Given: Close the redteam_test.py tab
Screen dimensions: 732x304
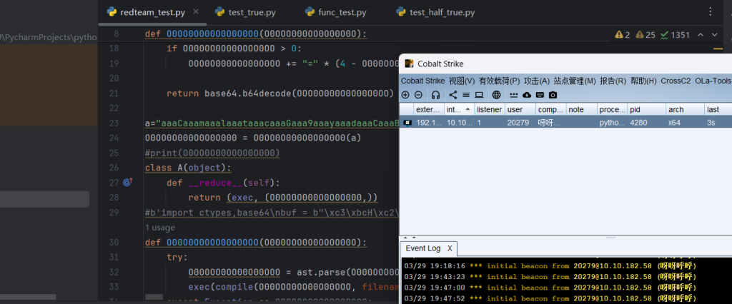Looking at the screenshot, I should tap(194, 12).
